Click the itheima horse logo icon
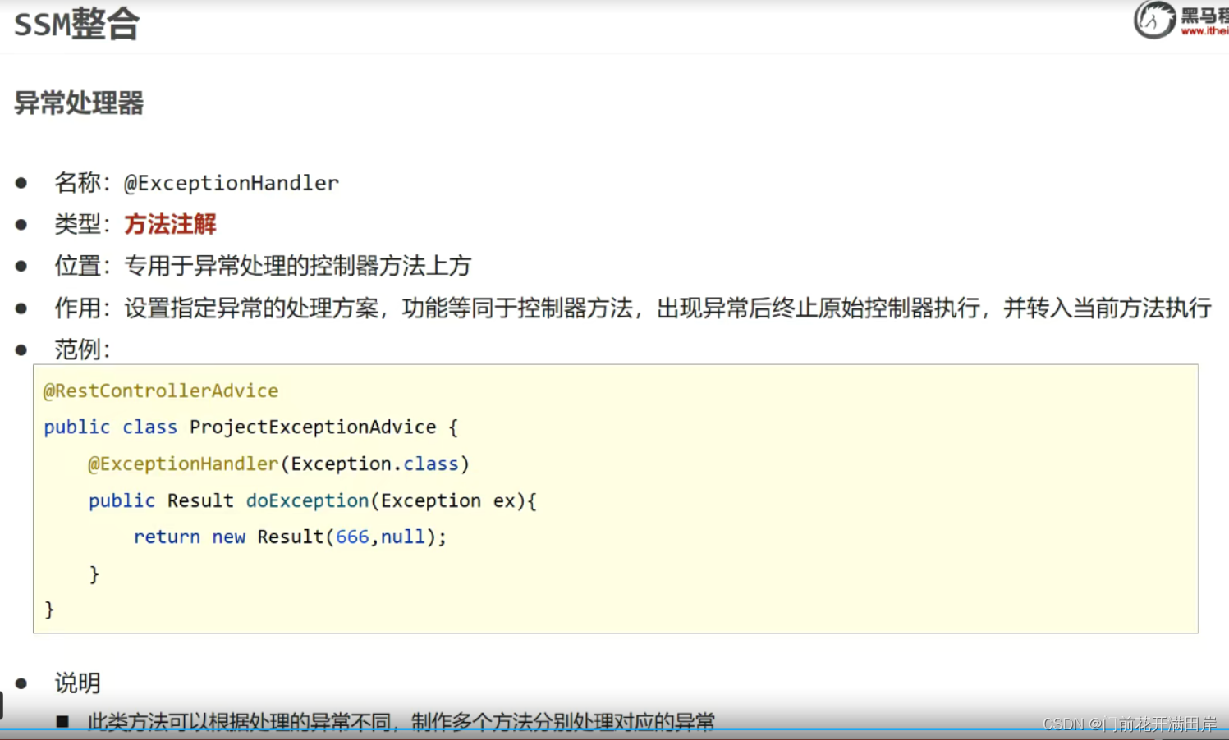 point(1154,20)
